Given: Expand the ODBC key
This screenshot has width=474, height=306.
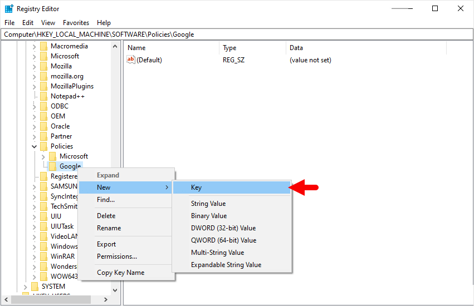Looking at the screenshot, I should click(x=34, y=106).
